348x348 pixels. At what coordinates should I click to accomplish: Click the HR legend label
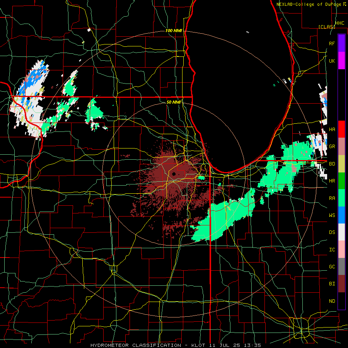pyautogui.click(x=332, y=181)
